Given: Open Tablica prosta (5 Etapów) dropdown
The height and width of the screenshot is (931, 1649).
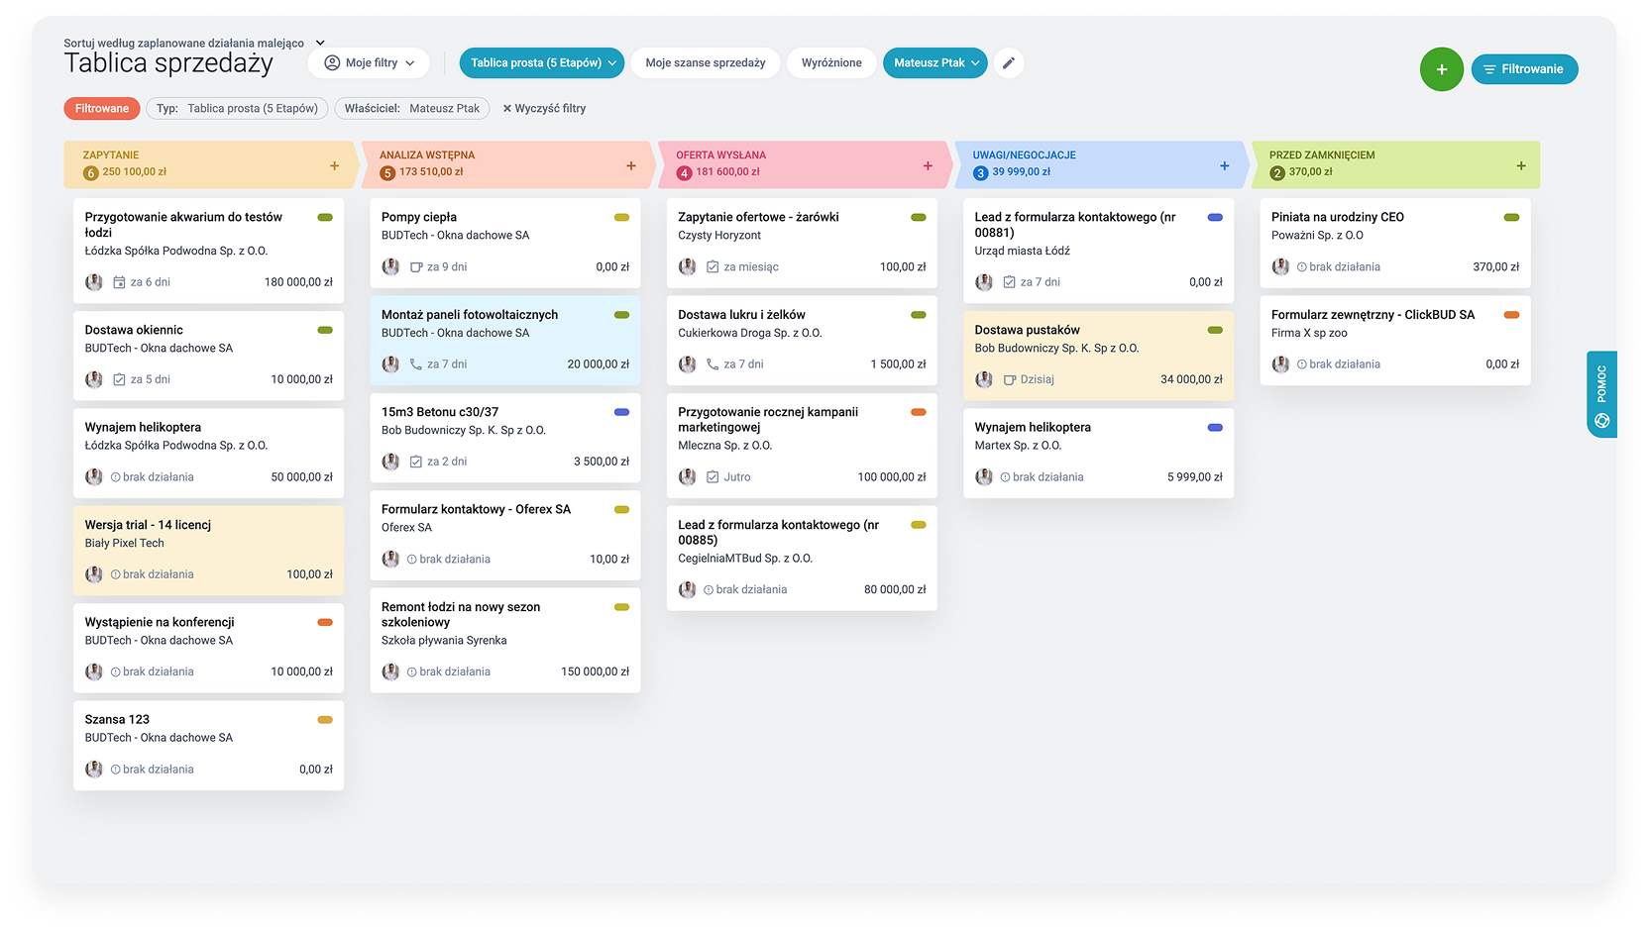Looking at the screenshot, I should [x=542, y=62].
